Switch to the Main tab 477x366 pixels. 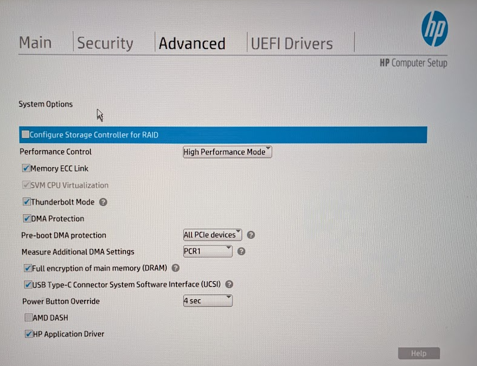(35, 42)
